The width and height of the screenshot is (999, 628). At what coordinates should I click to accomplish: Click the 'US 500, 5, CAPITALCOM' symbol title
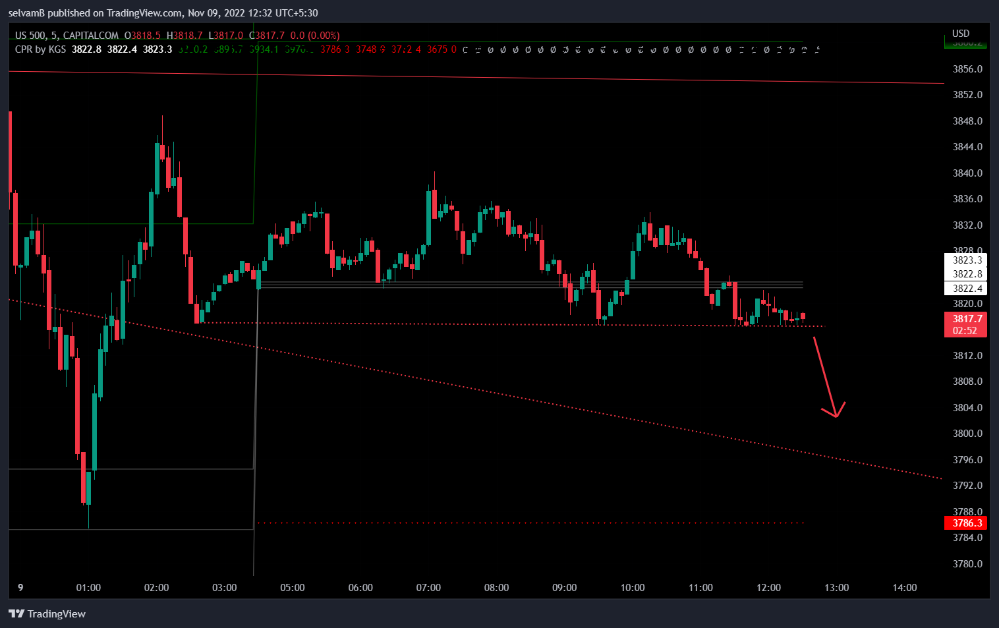(x=67, y=36)
